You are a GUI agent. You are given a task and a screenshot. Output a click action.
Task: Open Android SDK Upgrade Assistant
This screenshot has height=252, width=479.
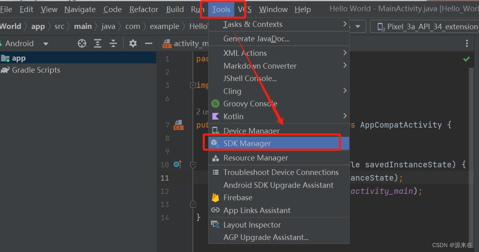pos(278,185)
